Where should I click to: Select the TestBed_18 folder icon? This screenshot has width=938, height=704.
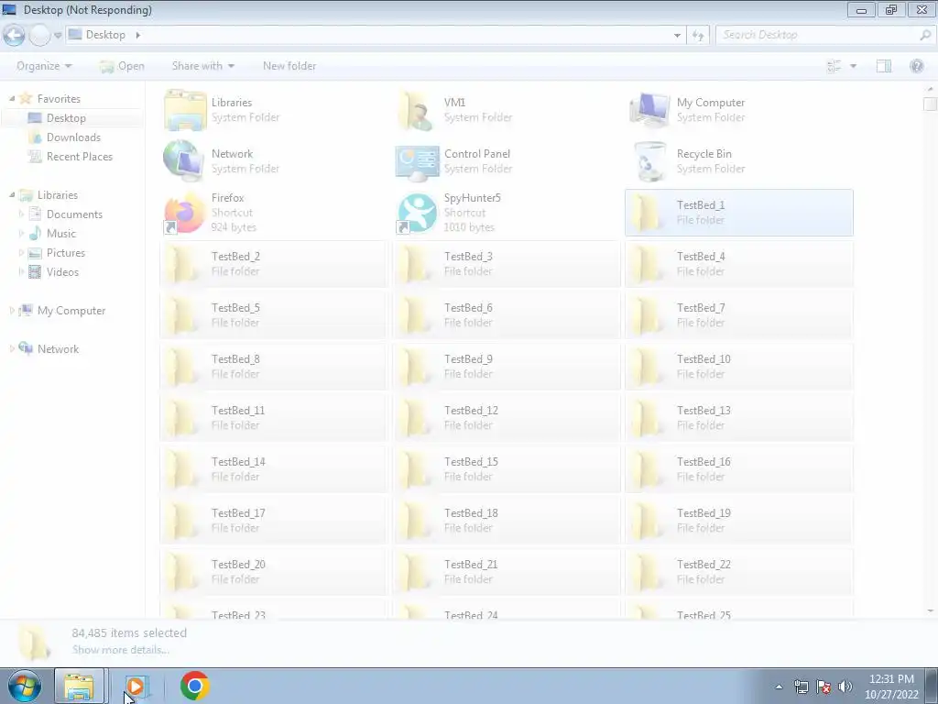click(415, 521)
